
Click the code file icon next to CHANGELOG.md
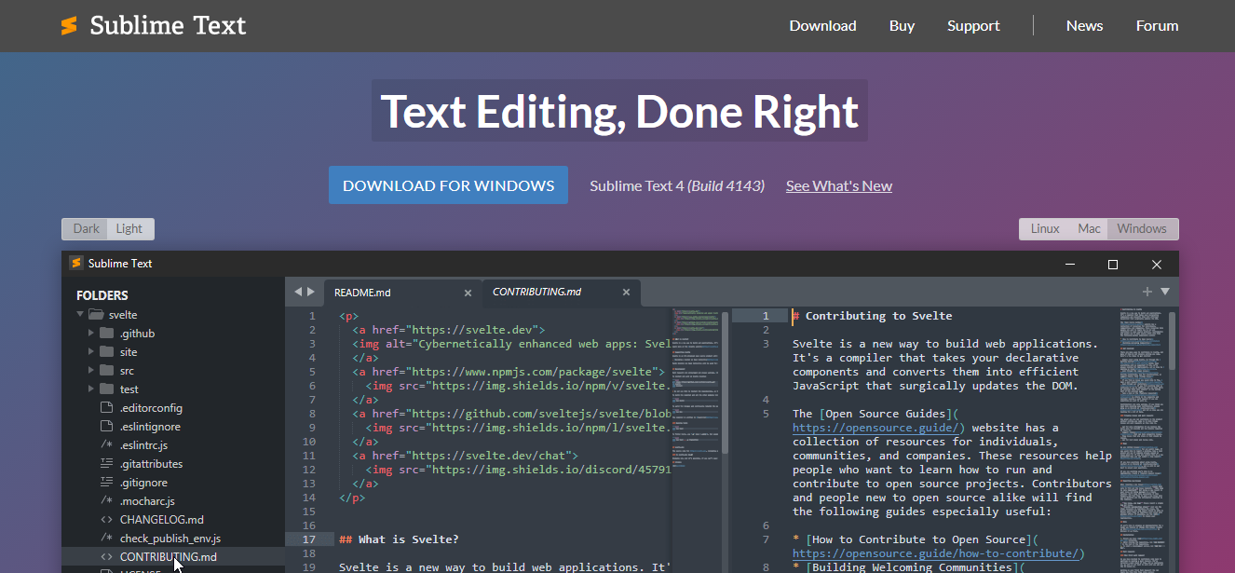tap(105, 519)
